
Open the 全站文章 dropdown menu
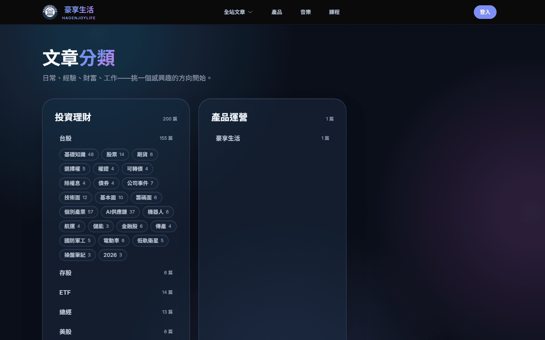pyautogui.click(x=238, y=12)
